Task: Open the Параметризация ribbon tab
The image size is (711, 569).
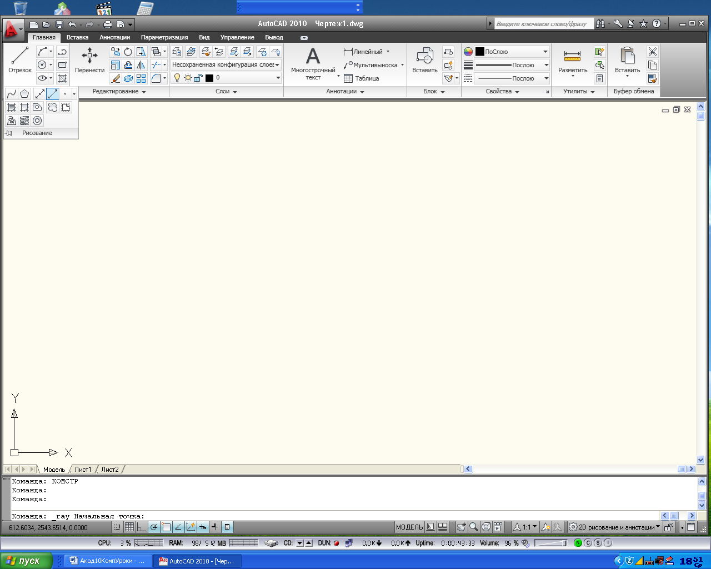Action: (164, 37)
